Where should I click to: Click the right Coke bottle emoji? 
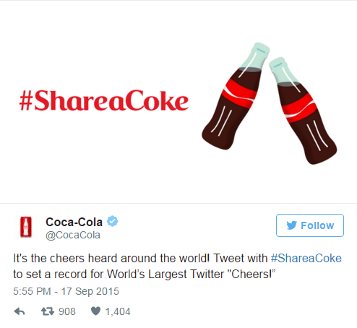[303, 111]
